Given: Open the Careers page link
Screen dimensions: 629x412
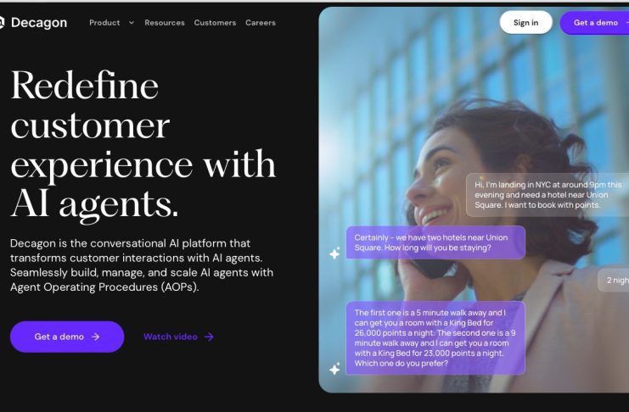Looking at the screenshot, I should (261, 23).
